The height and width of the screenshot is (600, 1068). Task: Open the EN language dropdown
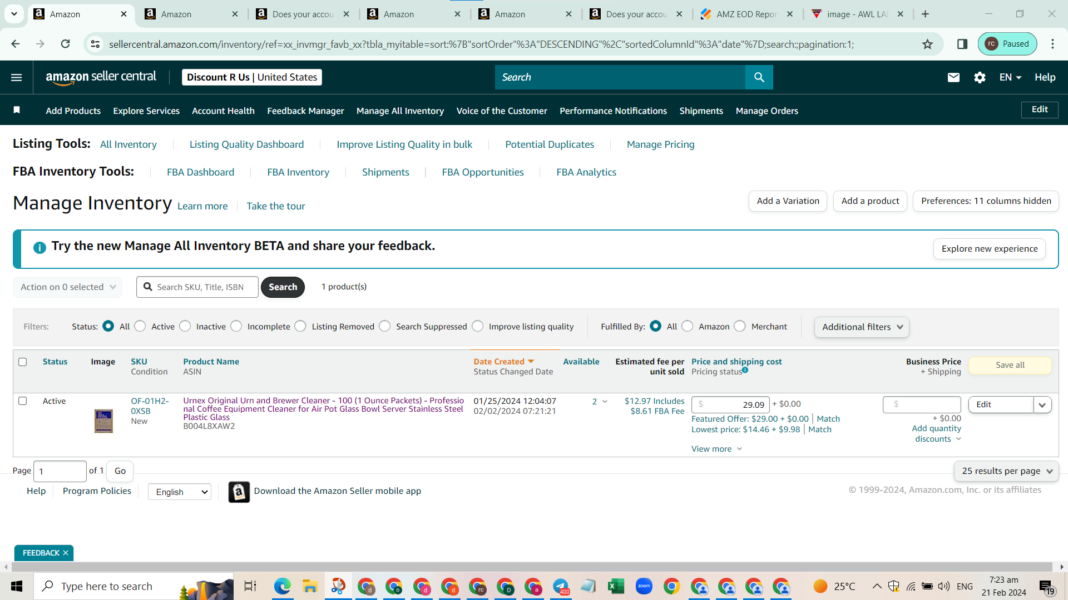(x=1010, y=77)
